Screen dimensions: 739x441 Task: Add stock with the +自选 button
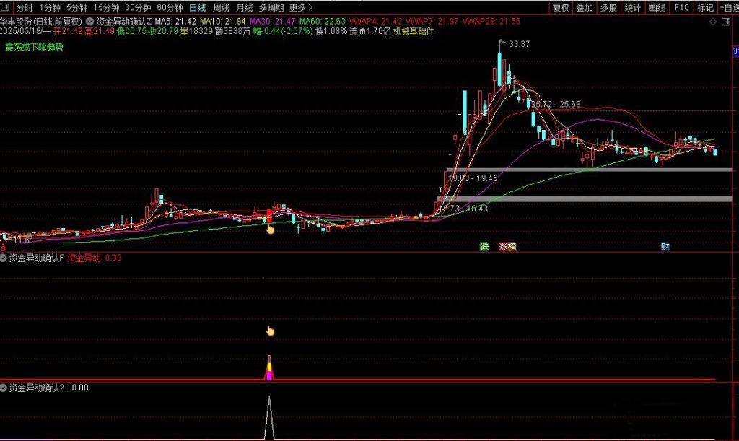tap(727, 7)
